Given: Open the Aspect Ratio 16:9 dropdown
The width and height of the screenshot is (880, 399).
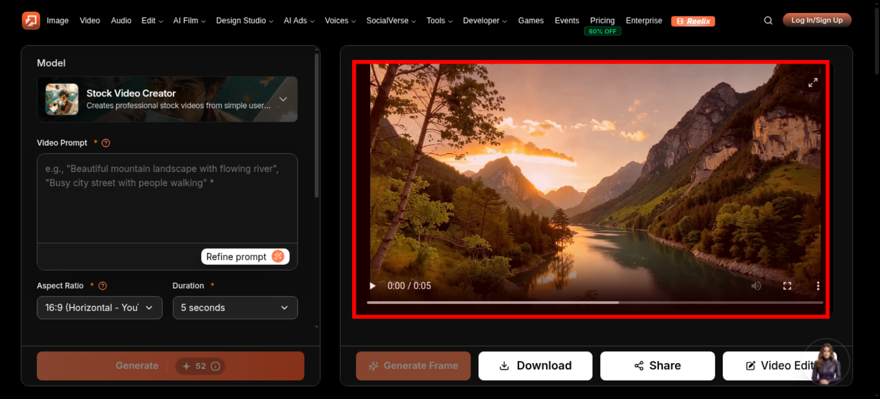Looking at the screenshot, I should tap(99, 308).
